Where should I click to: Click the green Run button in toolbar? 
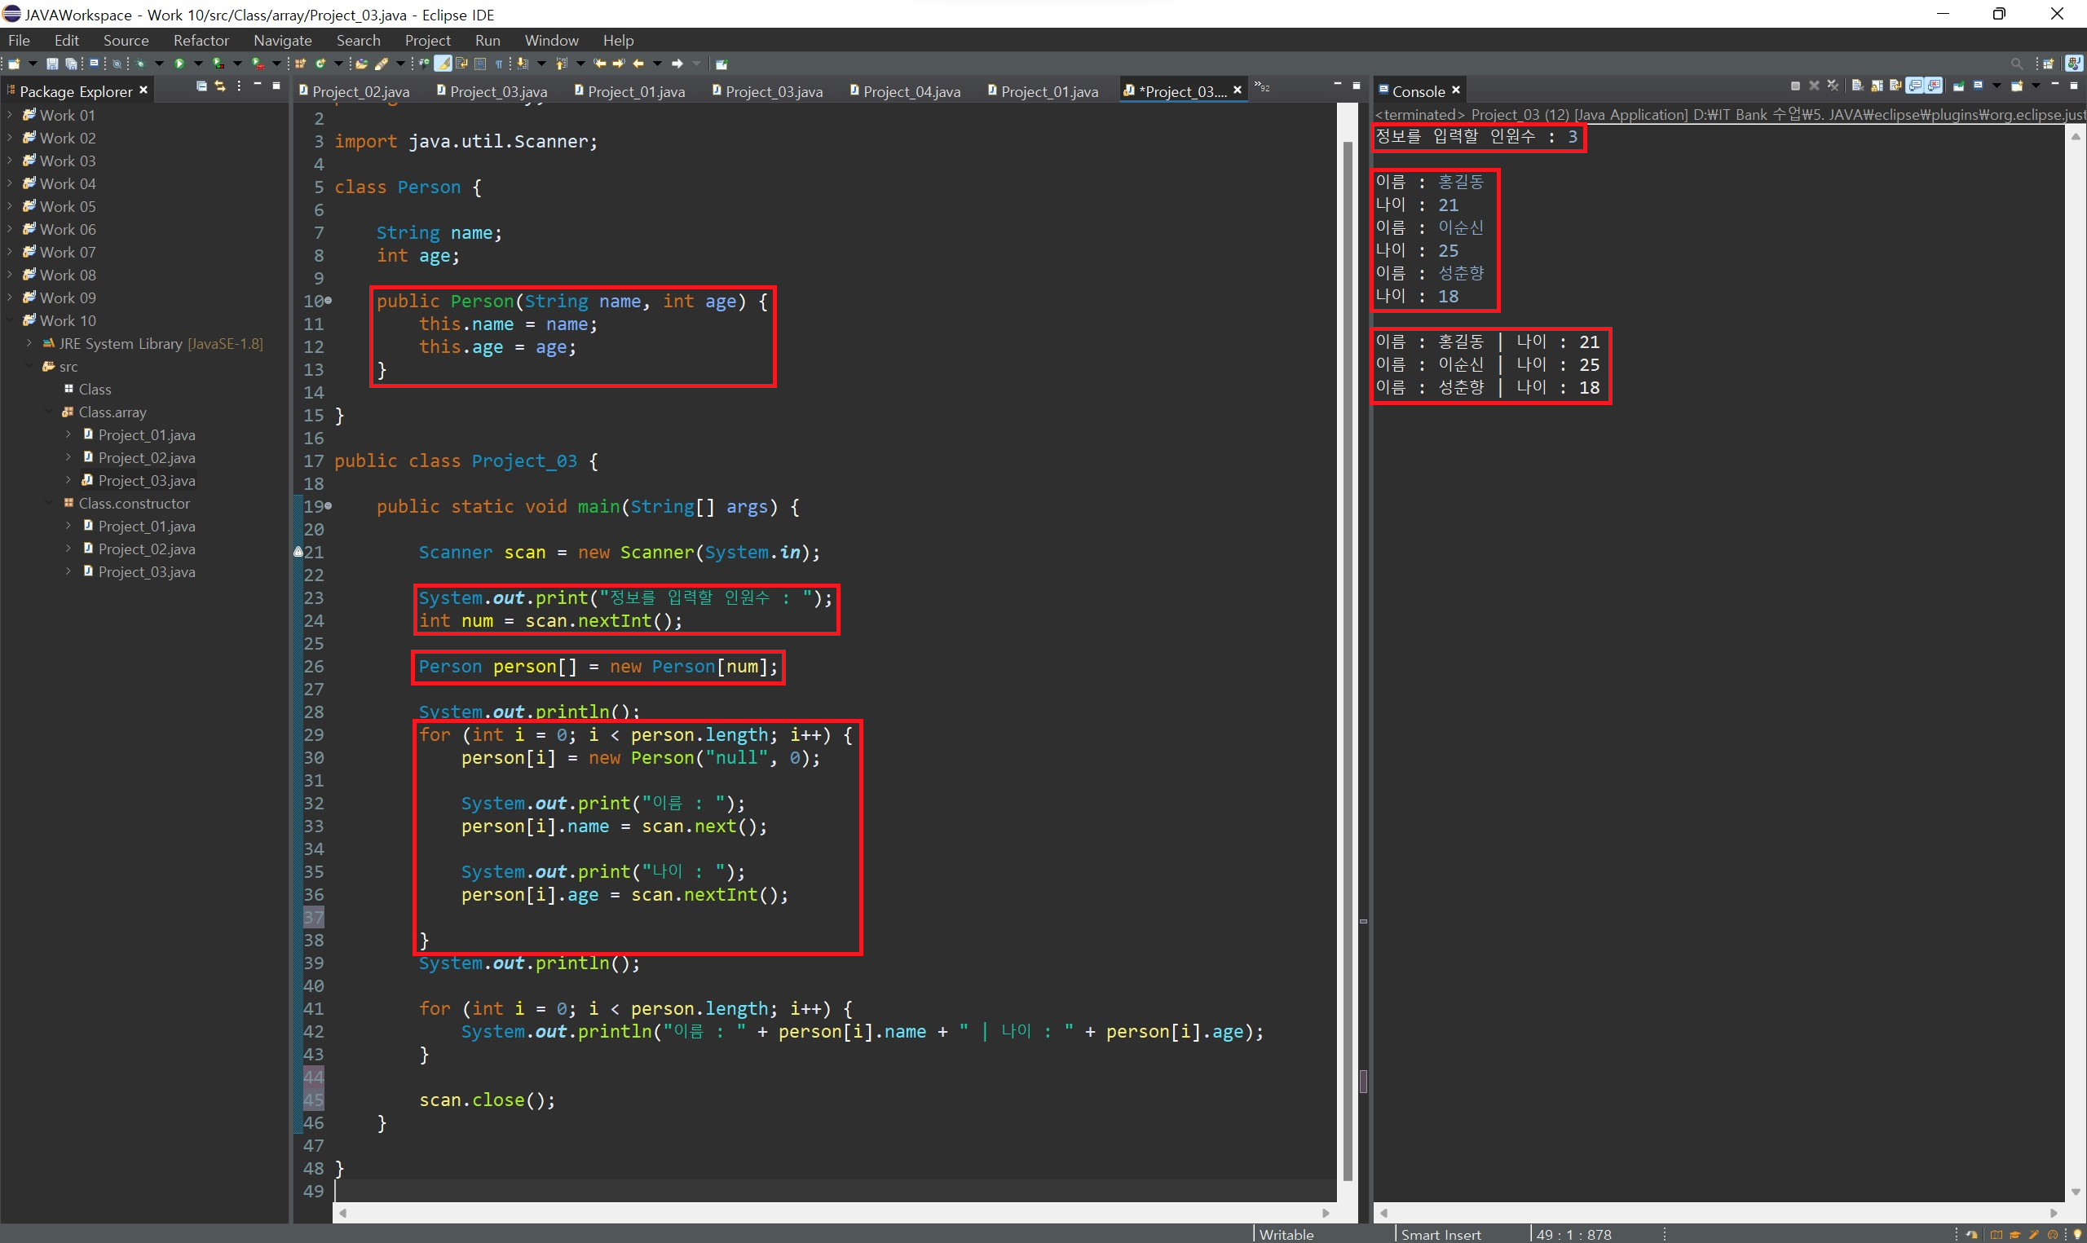point(179,64)
